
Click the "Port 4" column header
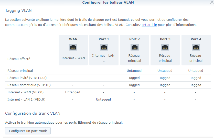click(x=196, y=39)
